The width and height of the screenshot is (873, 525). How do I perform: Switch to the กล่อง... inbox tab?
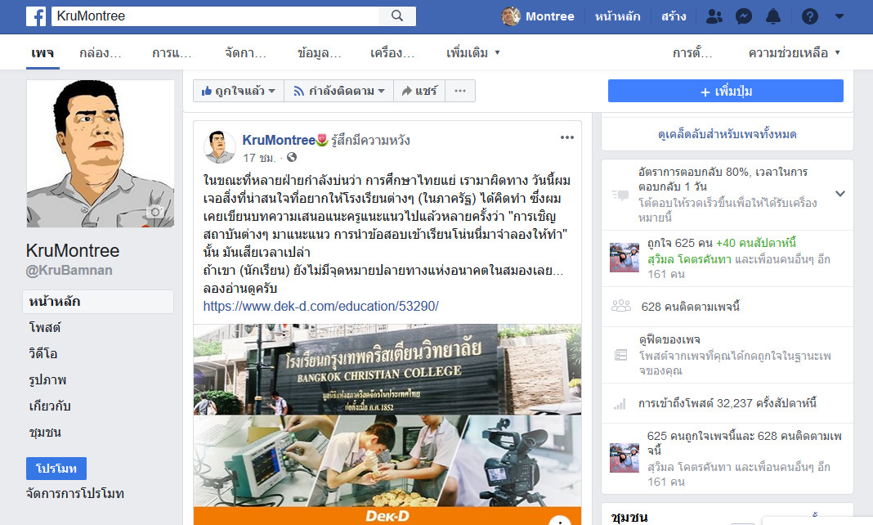[101, 53]
